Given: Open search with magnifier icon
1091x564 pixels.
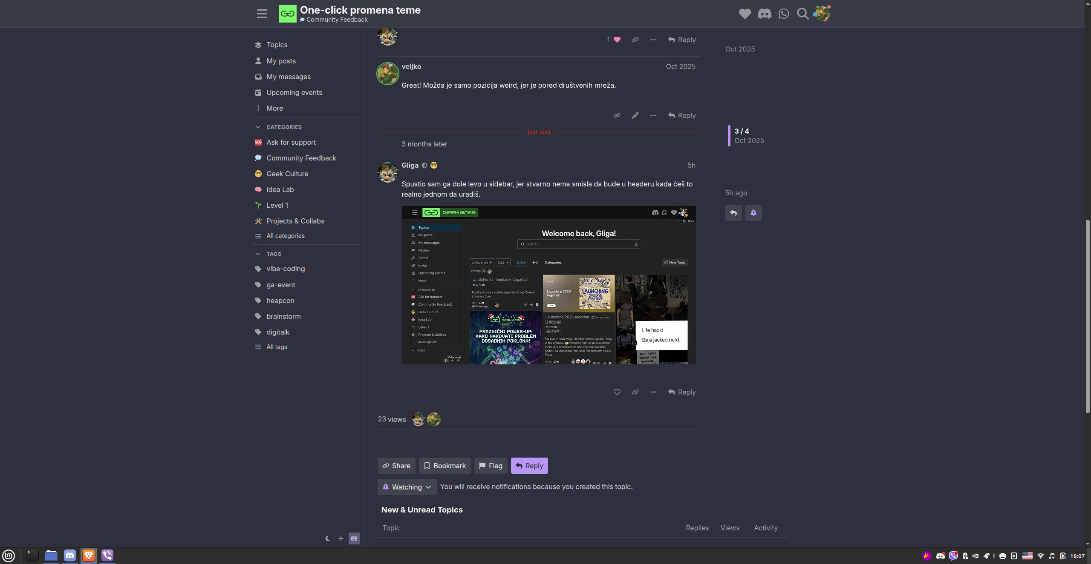Looking at the screenshot, I should (802, 14).
